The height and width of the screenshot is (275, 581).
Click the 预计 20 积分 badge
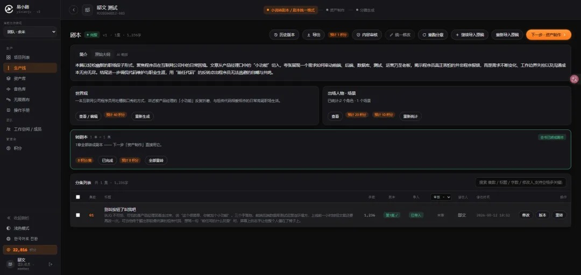357,115
